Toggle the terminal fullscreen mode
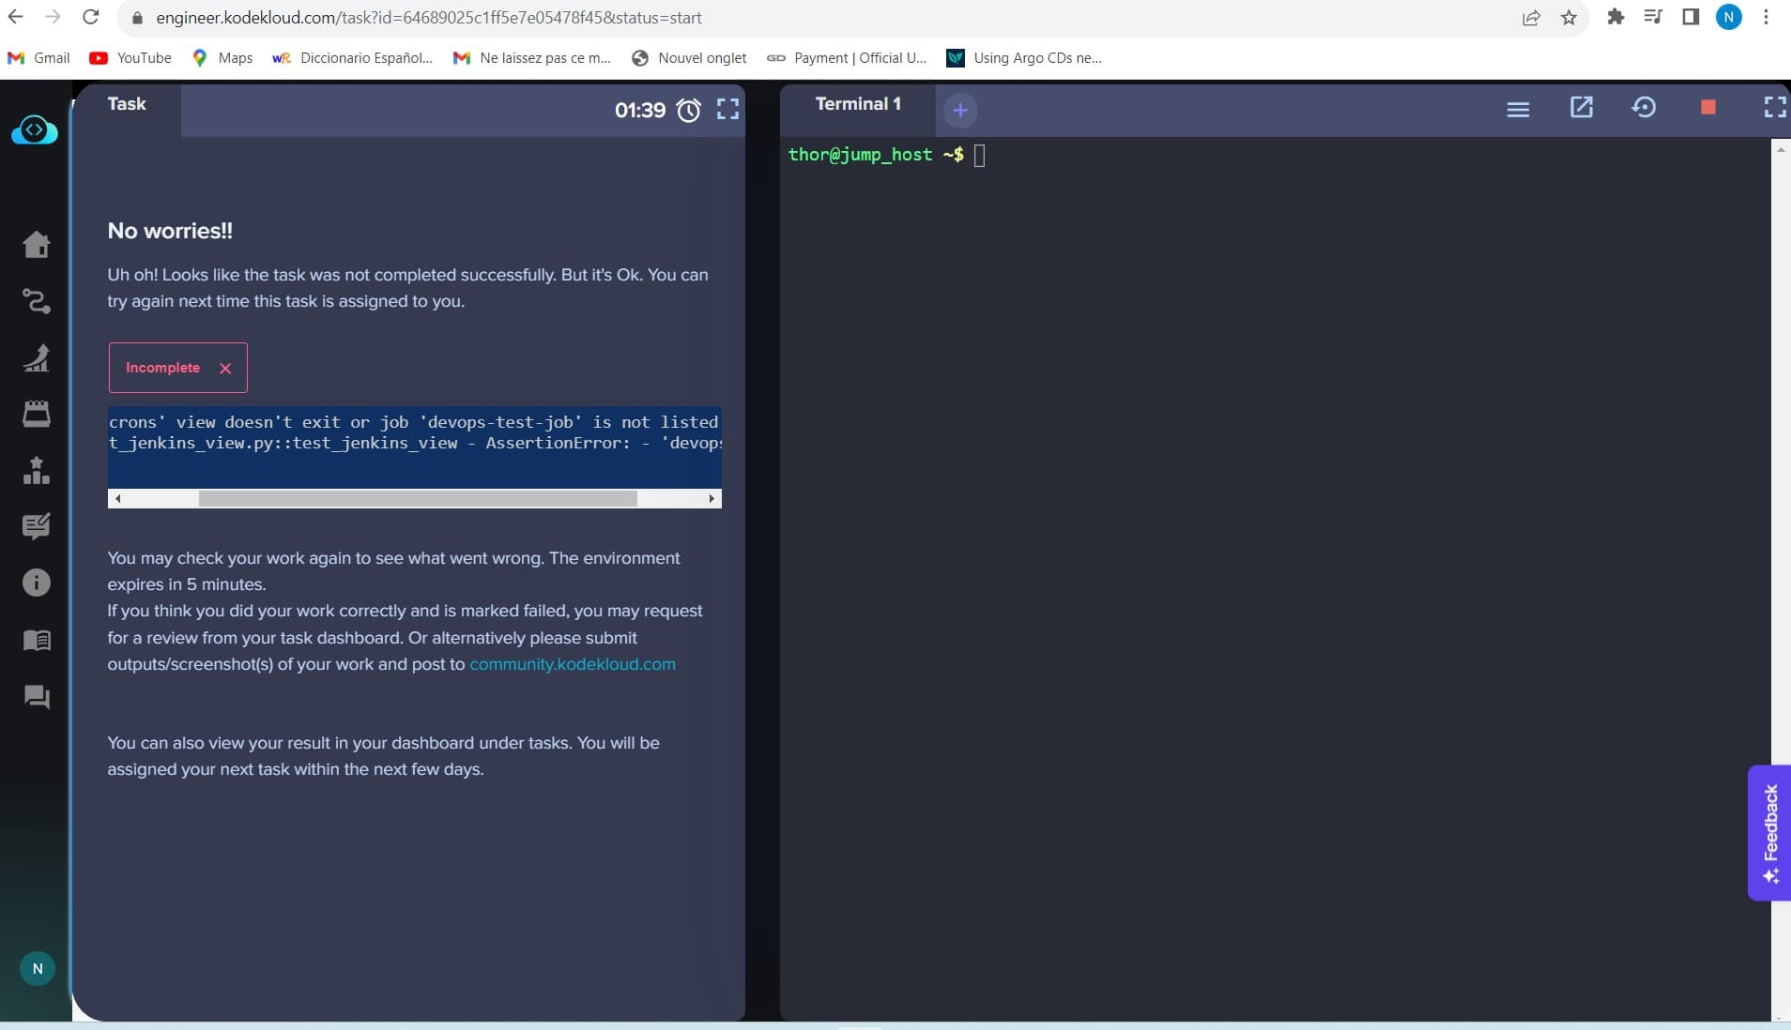Image resolution: width=1791 pixels, height=1030 pixels. pyautogui.click(x=1774, y=108)
